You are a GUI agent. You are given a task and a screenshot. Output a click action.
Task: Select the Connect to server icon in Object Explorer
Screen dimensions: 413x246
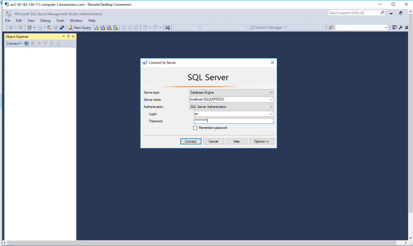pos(27,43)
